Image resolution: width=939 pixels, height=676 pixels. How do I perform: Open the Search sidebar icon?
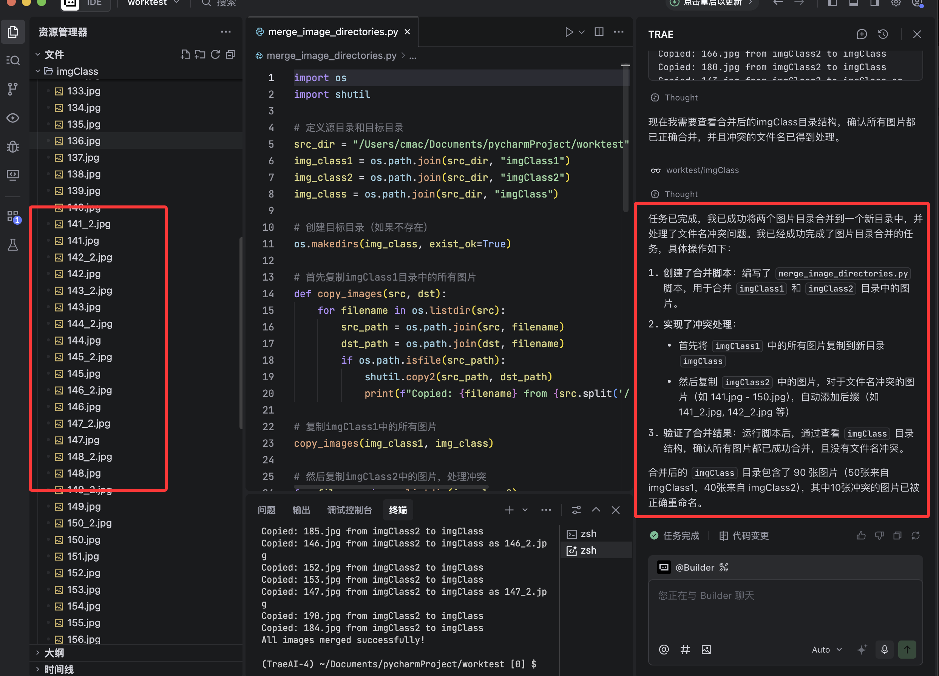(13, 60)
